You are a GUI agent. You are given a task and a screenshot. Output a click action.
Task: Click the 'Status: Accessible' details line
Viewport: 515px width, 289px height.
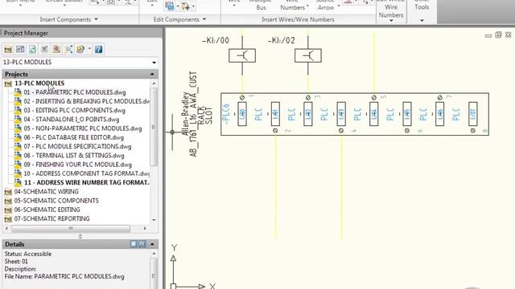coord(28,254)
